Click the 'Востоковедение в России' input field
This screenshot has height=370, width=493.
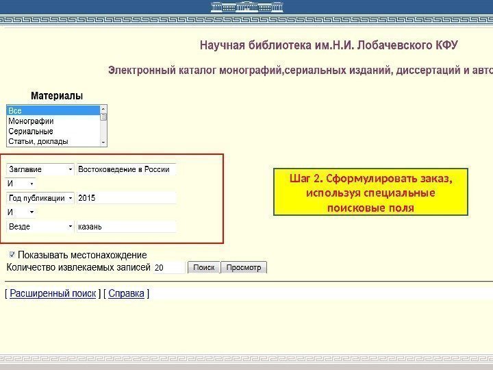[x=127, y=169]
